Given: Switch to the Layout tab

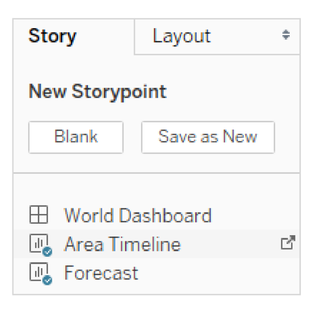Looking at the screenshot, I should (182, 36).
